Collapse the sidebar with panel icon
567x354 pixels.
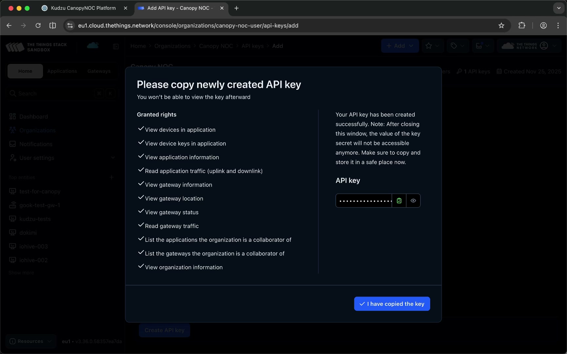(116, 47)
